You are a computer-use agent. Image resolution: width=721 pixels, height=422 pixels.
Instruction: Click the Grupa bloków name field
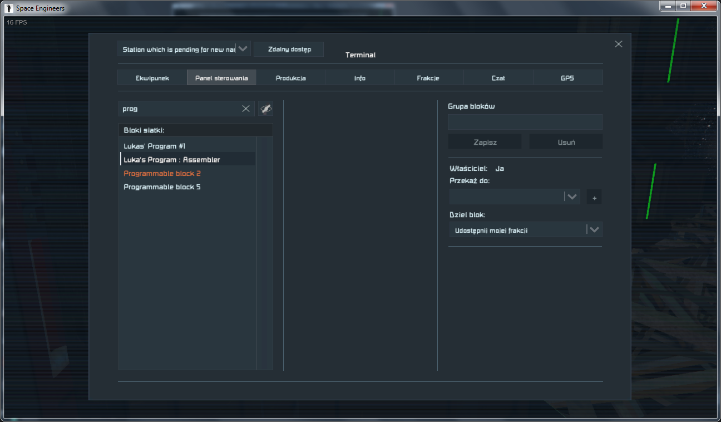coord(525,122)
